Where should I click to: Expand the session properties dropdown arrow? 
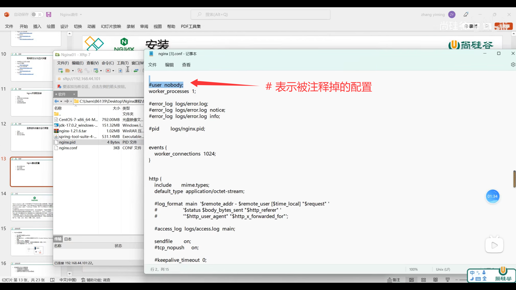coord(101,71)
